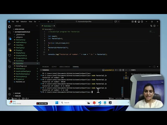
Task: Open the Copilot chat icon in title bar
Action: pyautogui.click(x=116, y=22)
